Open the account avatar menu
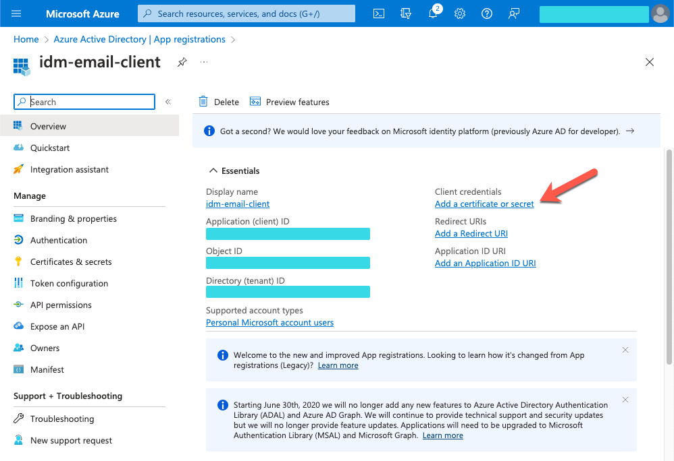The height and width of the screenshot is (461, 674). coord(660,13)
